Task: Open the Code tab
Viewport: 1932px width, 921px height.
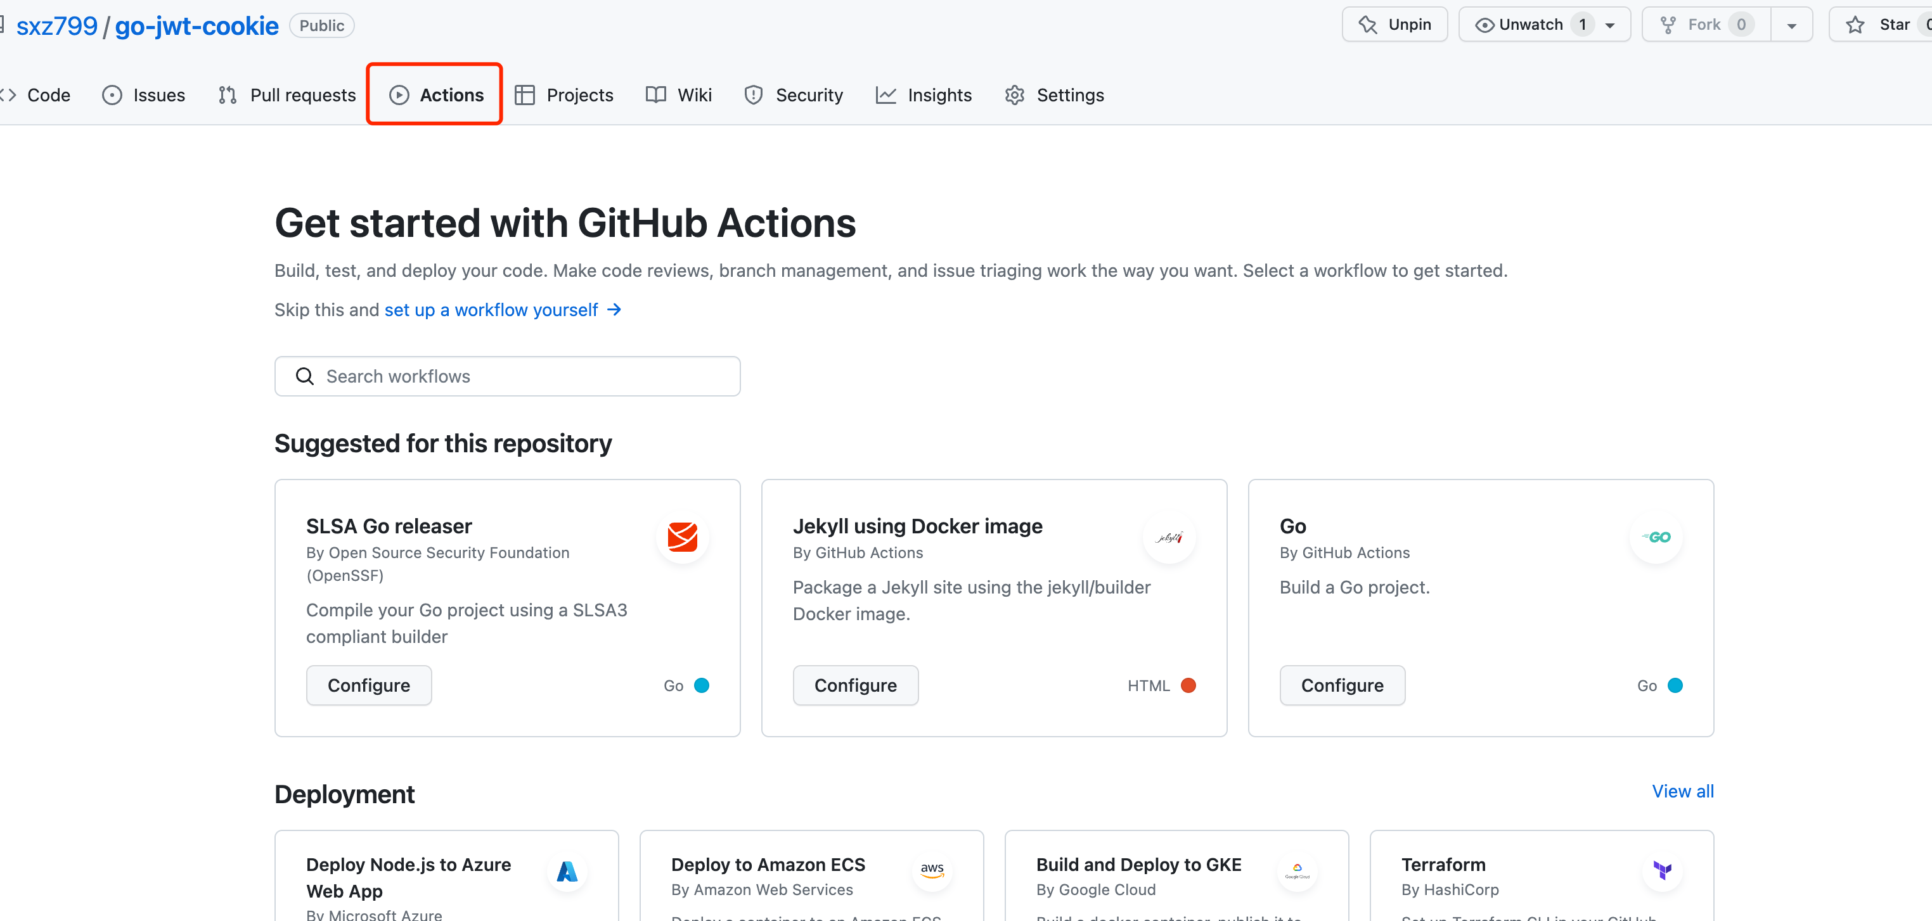Action: click(36, 95)
